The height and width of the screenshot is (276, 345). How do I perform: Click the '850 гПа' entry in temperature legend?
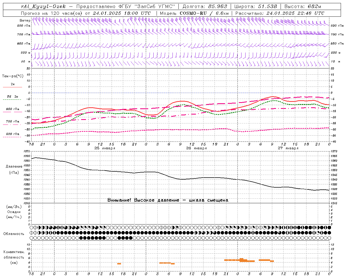[x=13, y=109]
